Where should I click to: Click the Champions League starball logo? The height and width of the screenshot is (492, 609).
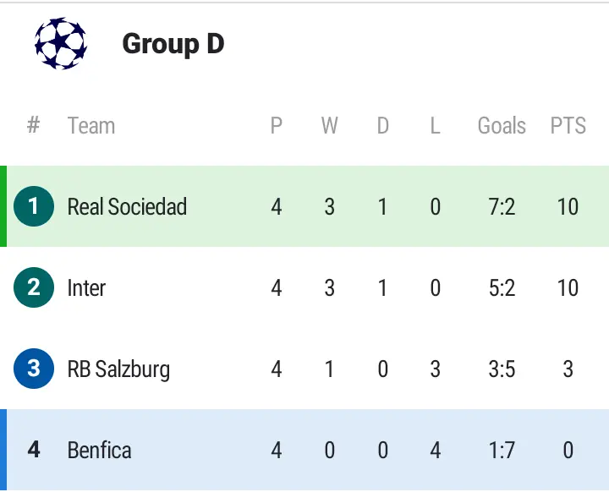[60, 44]
